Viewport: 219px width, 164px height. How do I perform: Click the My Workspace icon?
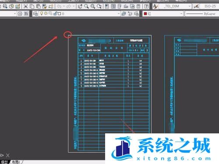pos(26,14)
